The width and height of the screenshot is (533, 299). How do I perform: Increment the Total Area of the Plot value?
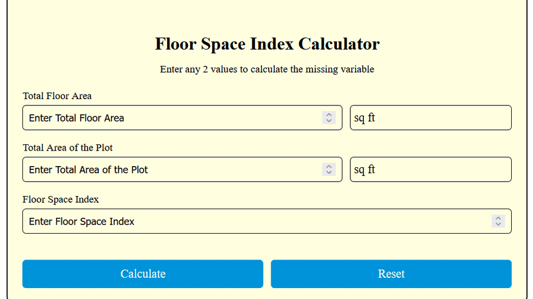(x=328, y=167)
